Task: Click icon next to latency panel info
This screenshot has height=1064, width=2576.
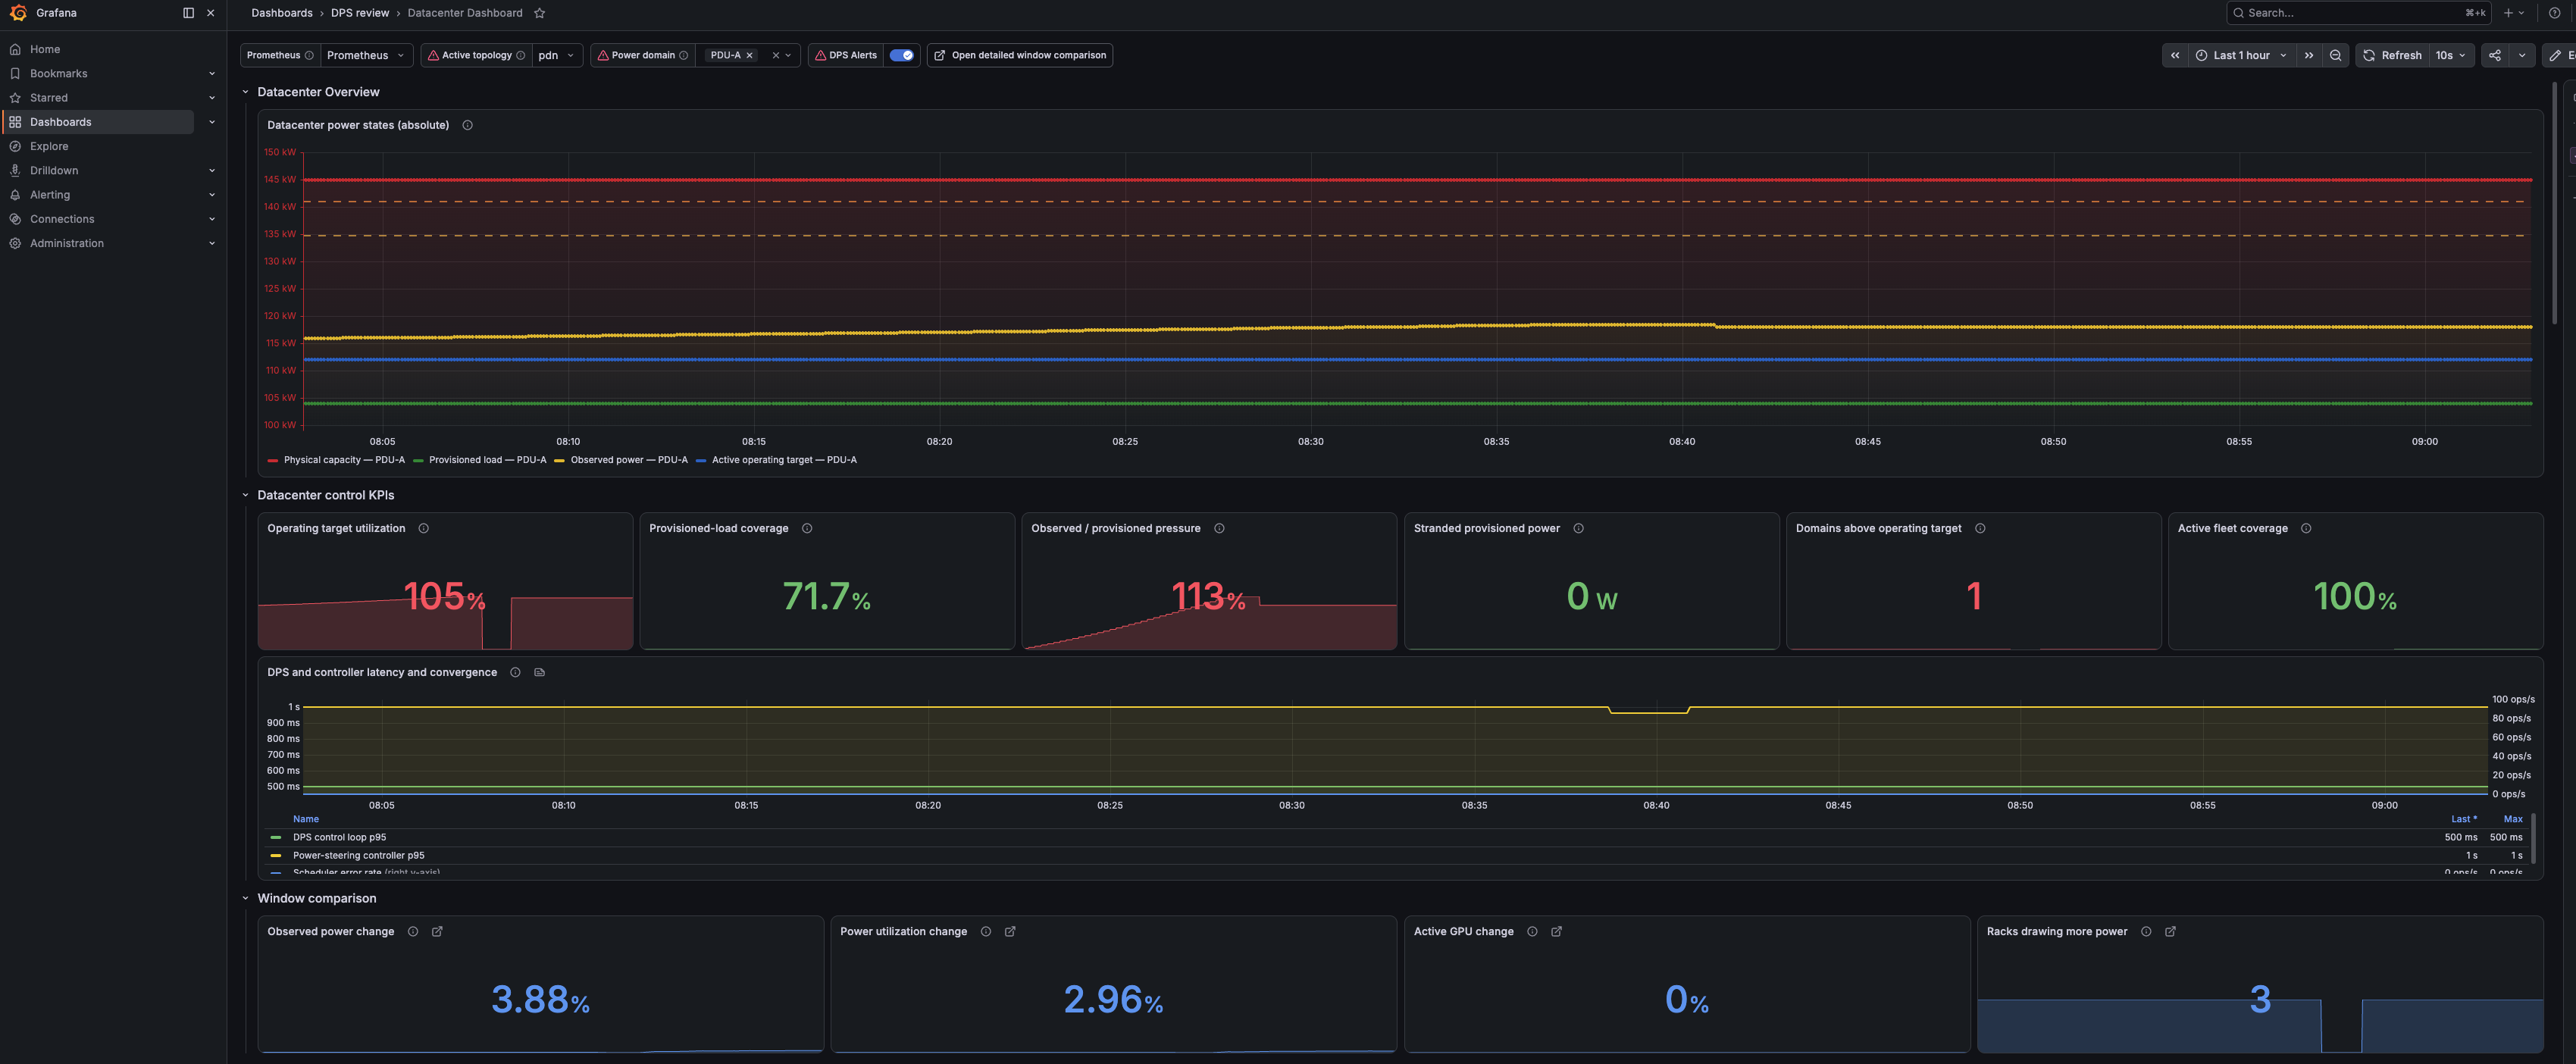Action: pos(539,672)
